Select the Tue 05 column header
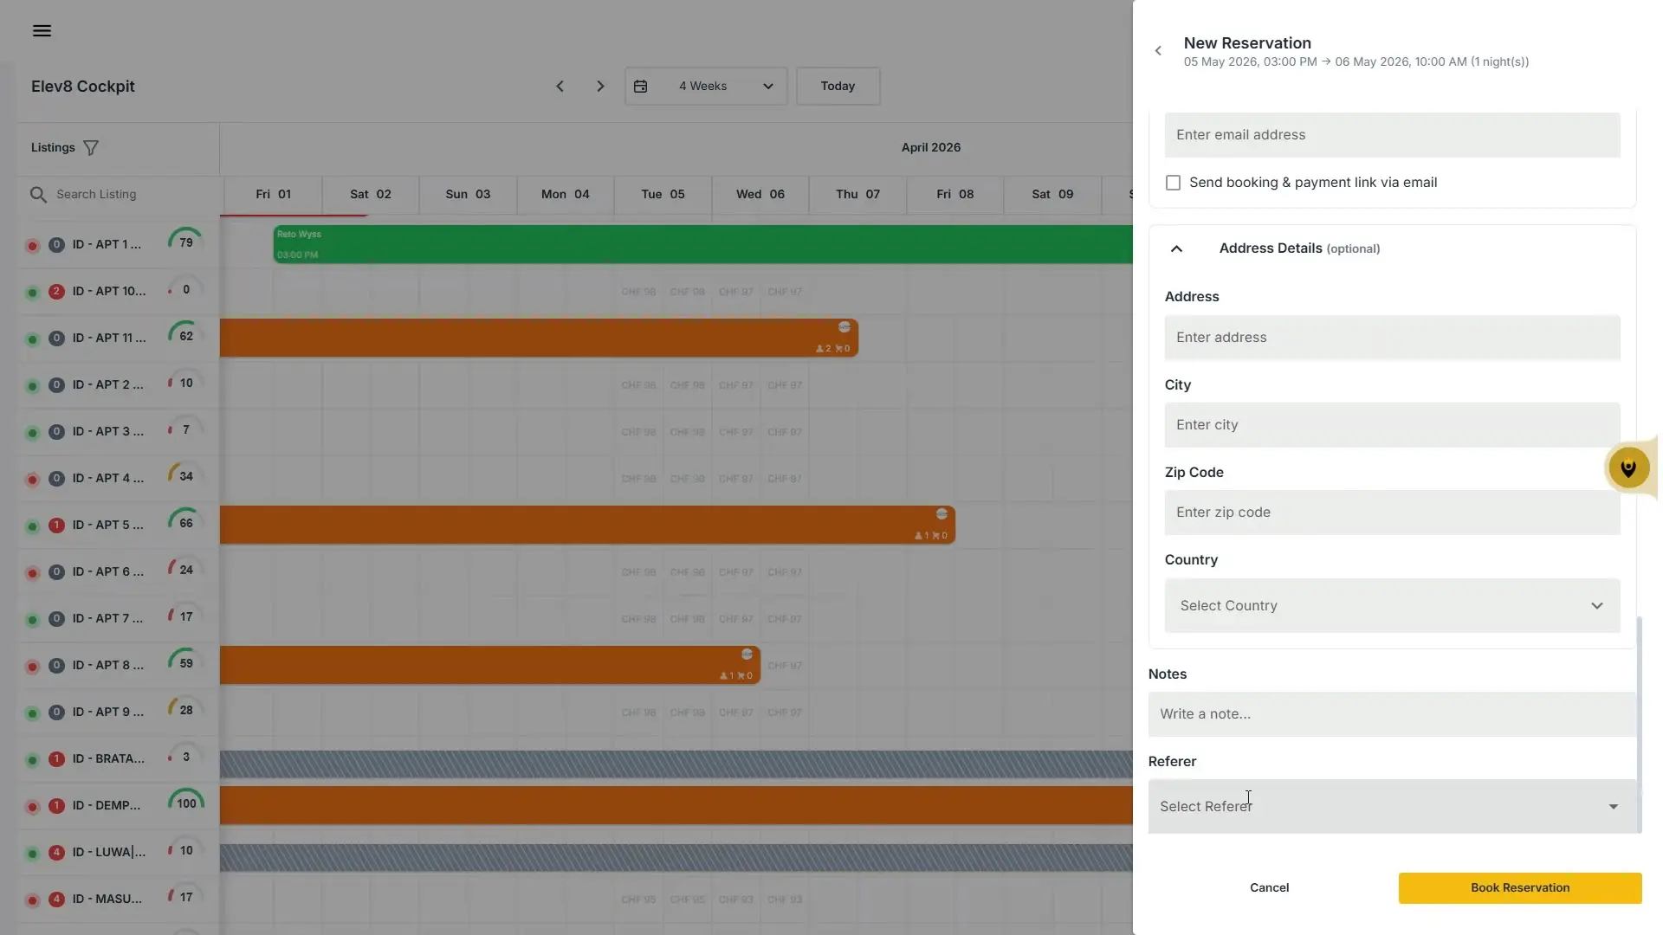The height and width of the screenshot is (935, 1663). tap(663, 195)
